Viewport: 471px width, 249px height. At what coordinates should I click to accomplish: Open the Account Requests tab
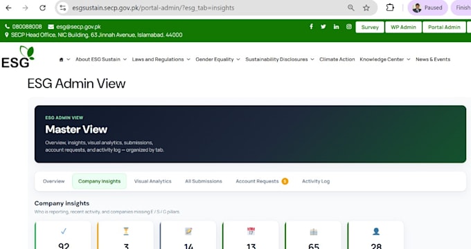(x=262, y=181)
